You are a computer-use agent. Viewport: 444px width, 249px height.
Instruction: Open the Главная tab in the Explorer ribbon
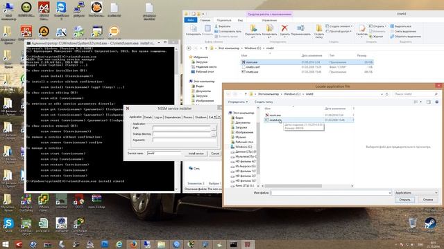coord(205,20)
